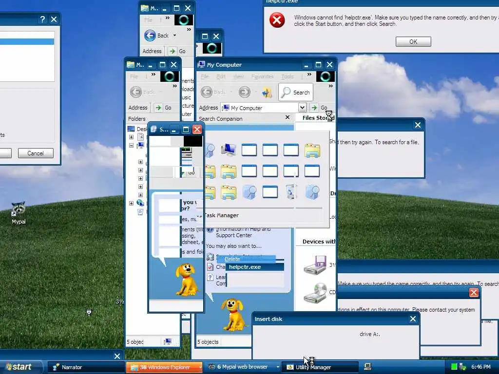Select the highlighted blue row in left dialog list
This screenshot has width=499, height=374.
point(27,42)
